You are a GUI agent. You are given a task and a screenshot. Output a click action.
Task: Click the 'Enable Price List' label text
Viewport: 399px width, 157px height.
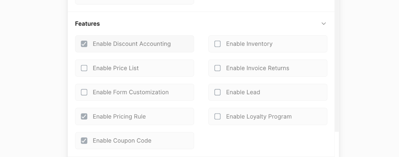click(x=116, y=68)
